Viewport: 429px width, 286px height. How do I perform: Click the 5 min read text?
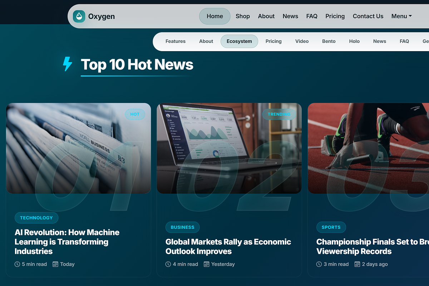34,264
